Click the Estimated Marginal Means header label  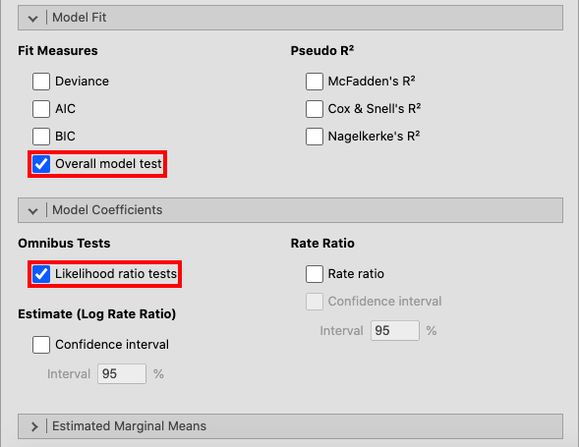click(129, 426)
